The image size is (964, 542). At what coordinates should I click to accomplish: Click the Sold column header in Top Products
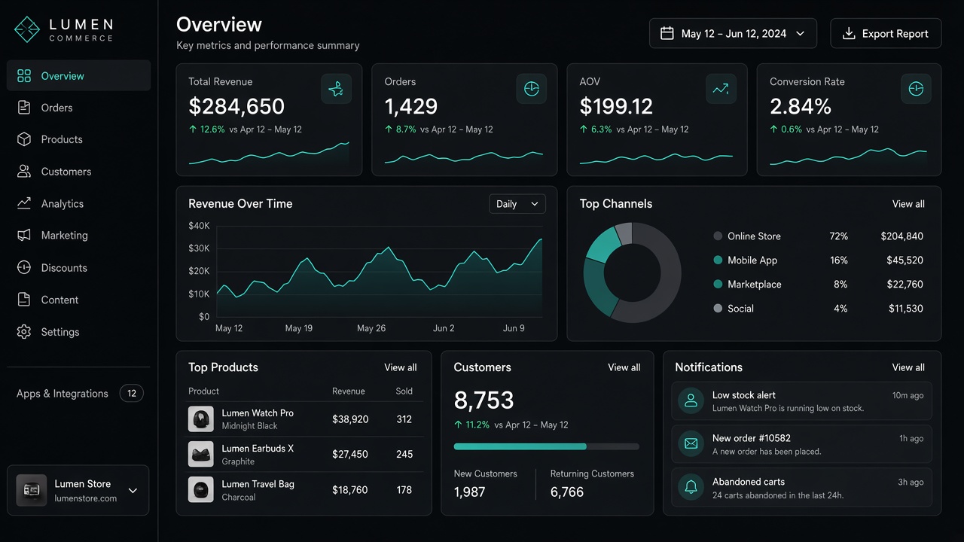point(404,391)
